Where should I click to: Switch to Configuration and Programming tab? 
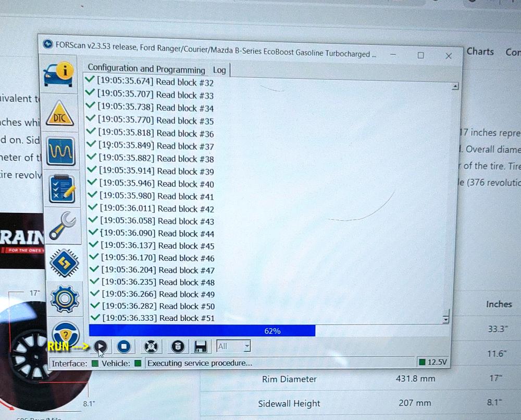[x=146, y=68]
